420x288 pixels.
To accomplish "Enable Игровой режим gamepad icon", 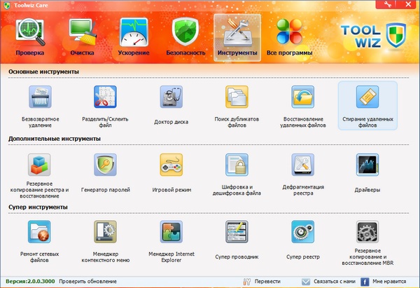I will (171, 165).
